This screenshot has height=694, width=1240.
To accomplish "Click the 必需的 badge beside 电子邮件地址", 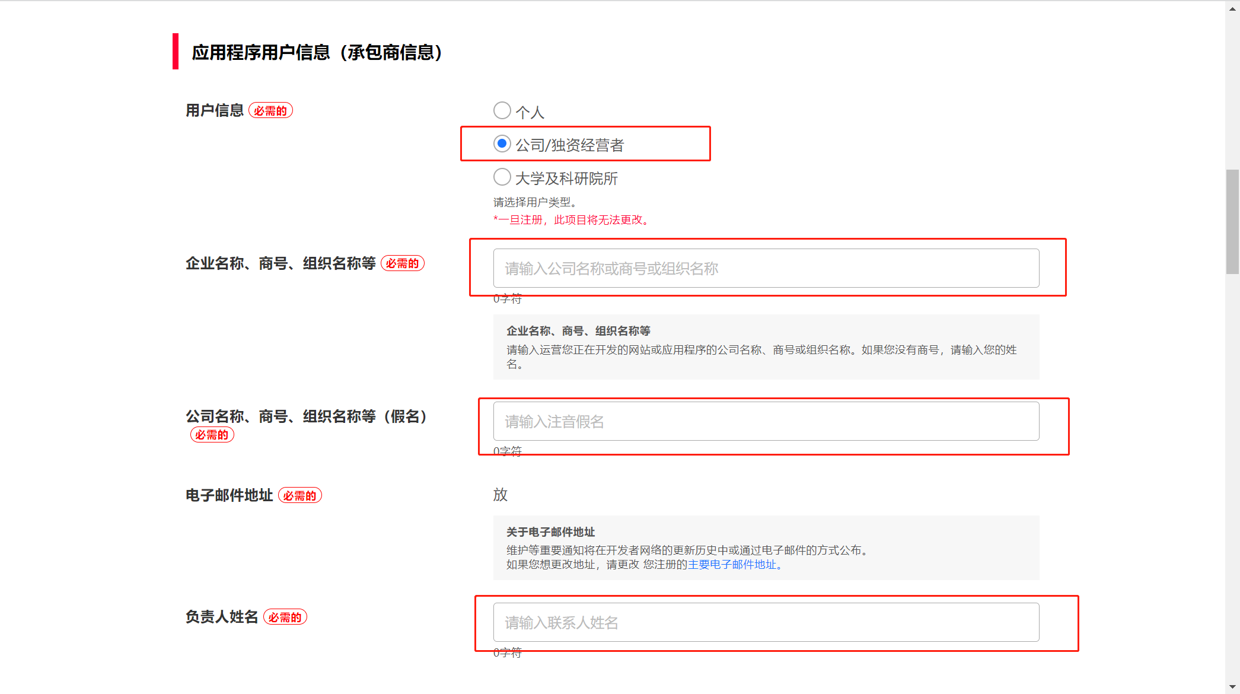I will coord(299,495).
